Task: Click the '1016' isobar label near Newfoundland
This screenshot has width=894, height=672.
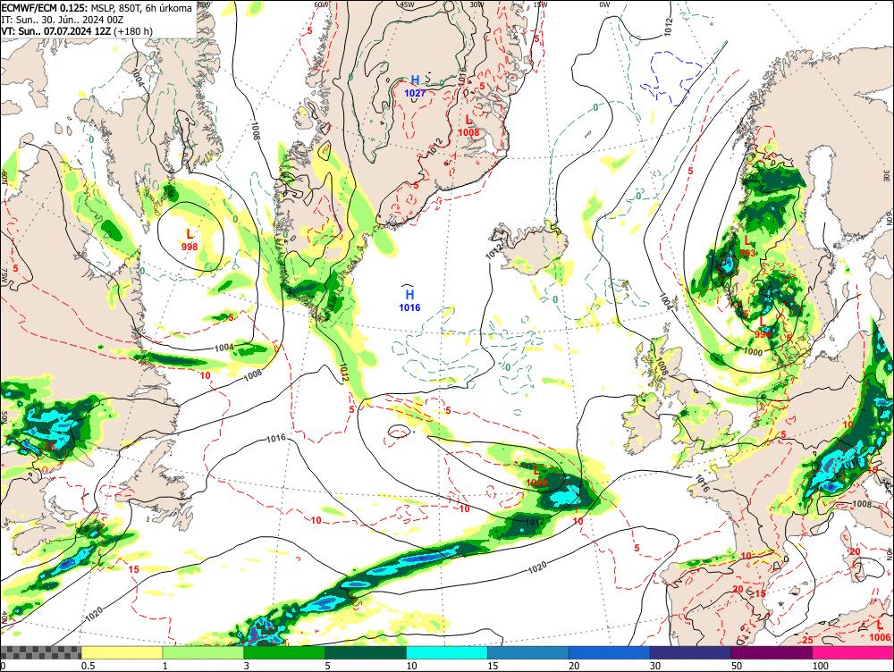Action: [x=276, y=438]
